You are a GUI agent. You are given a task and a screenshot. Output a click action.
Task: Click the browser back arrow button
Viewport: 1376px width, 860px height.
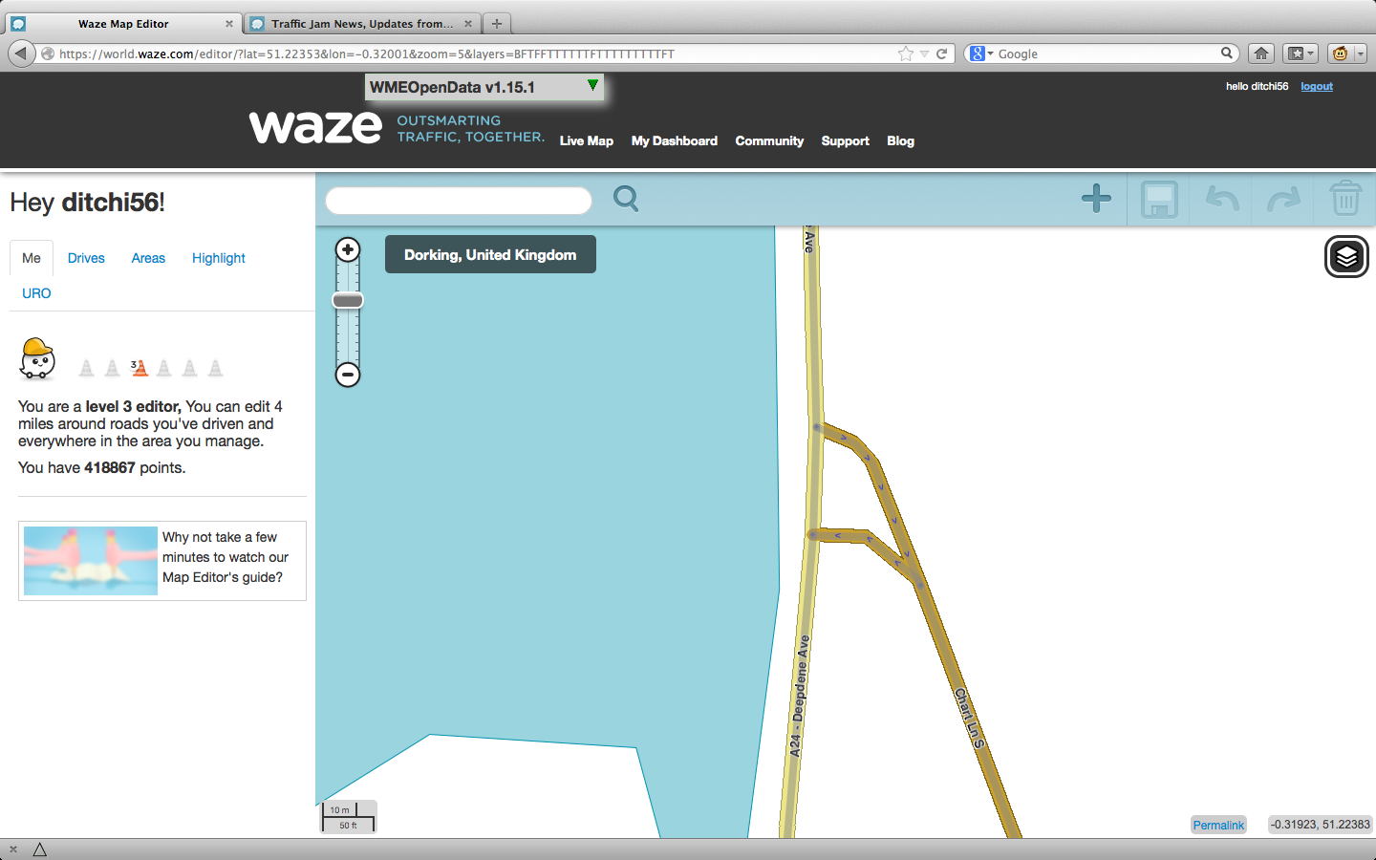click(21, 54)
